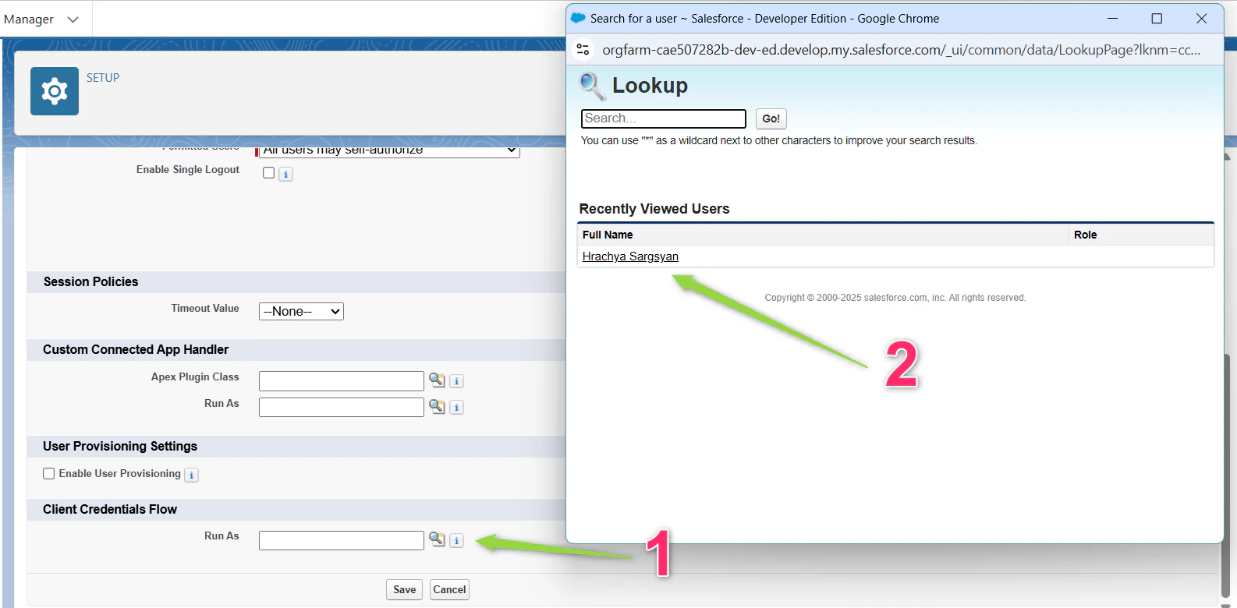Show info for Custom Handler Run As
Viewport: 1237px width, 608px height.
(457, 408)
